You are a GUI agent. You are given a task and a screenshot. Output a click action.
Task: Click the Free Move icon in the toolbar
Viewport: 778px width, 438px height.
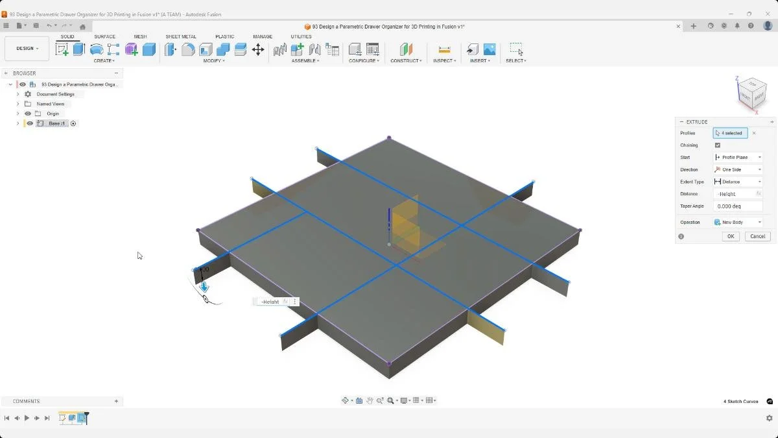point(259,49)
